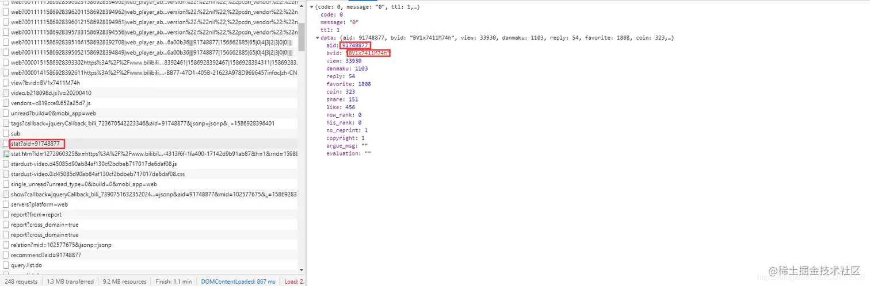This screenshot has height=286, width=870.
Task: Click the icon beside relation?mid=102577675
Action: [x=6, y=245]
